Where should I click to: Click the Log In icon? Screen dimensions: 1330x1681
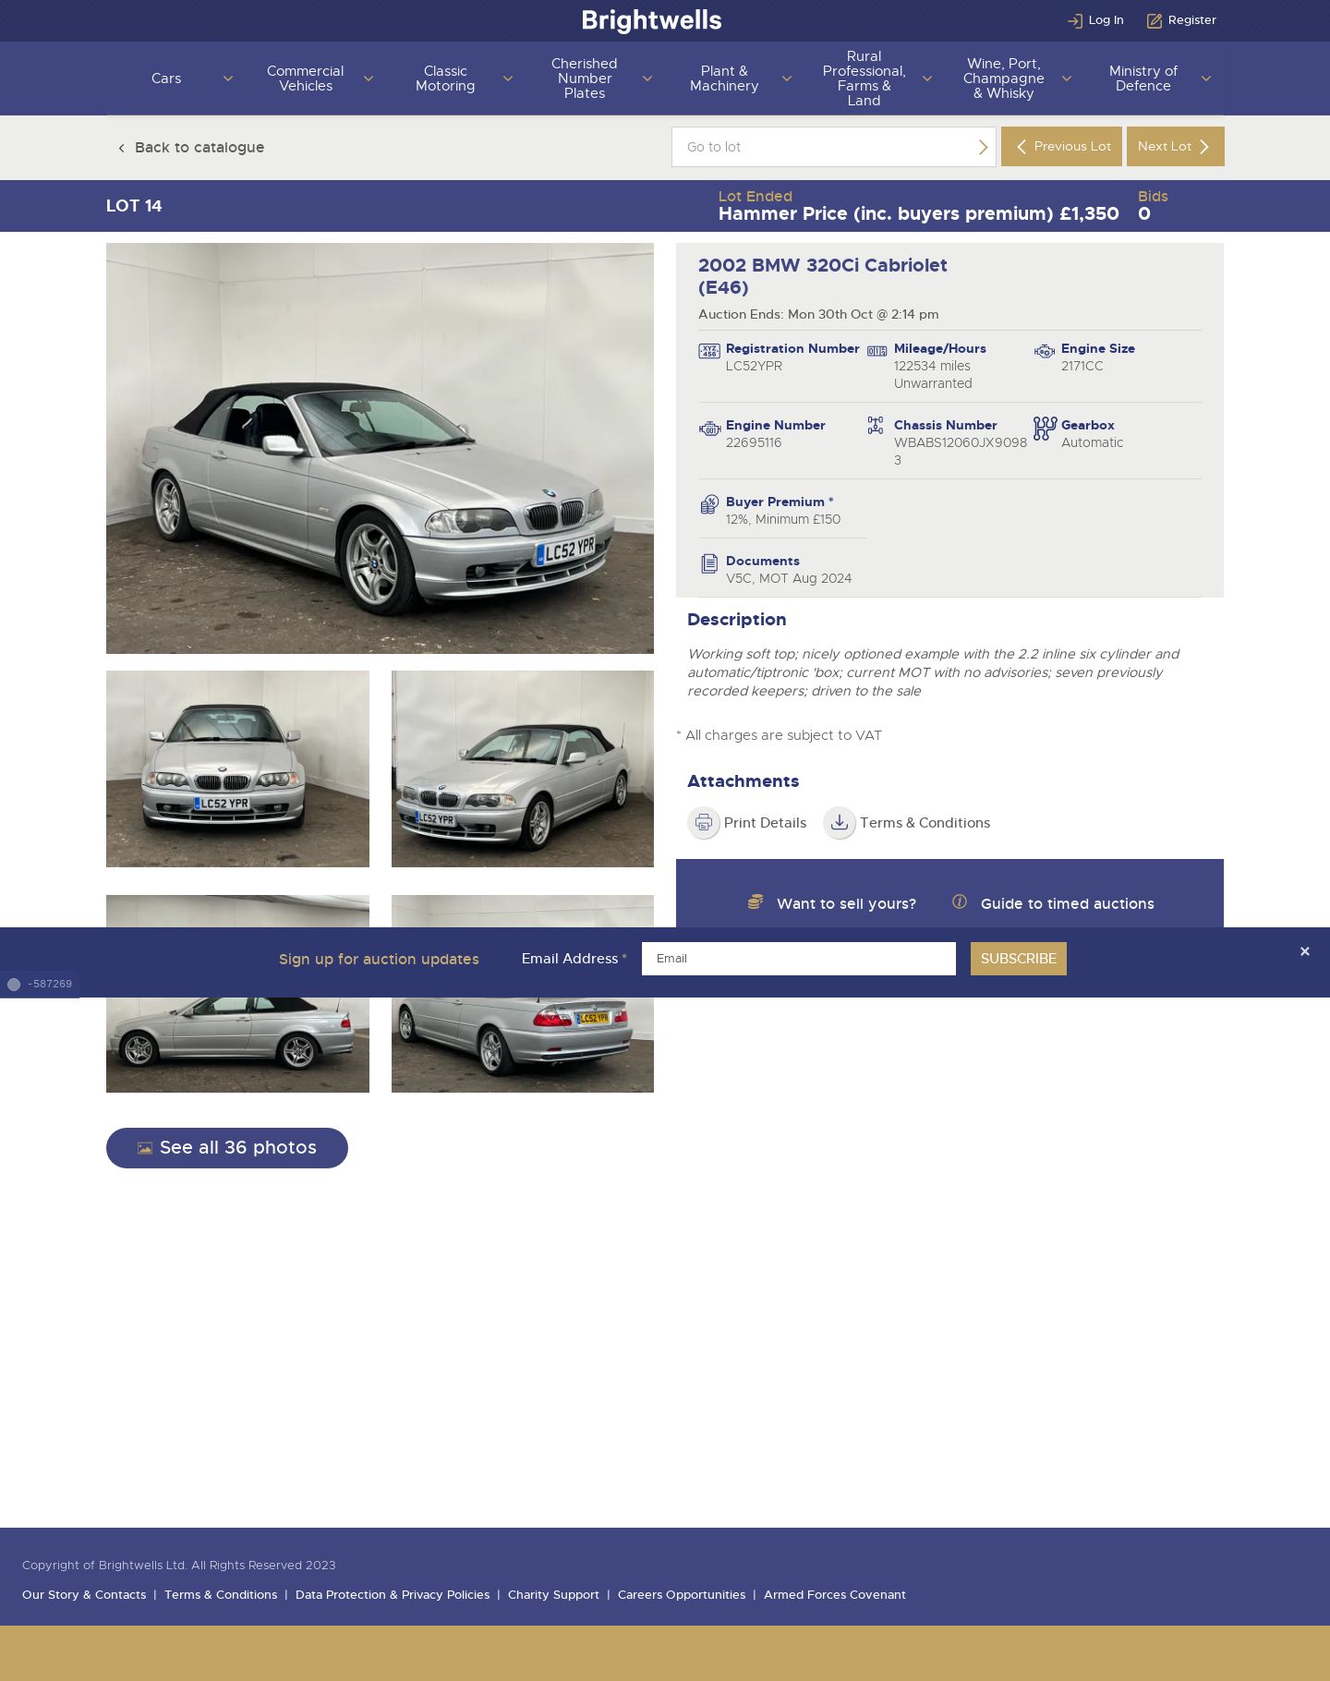tap(1075, 20)
